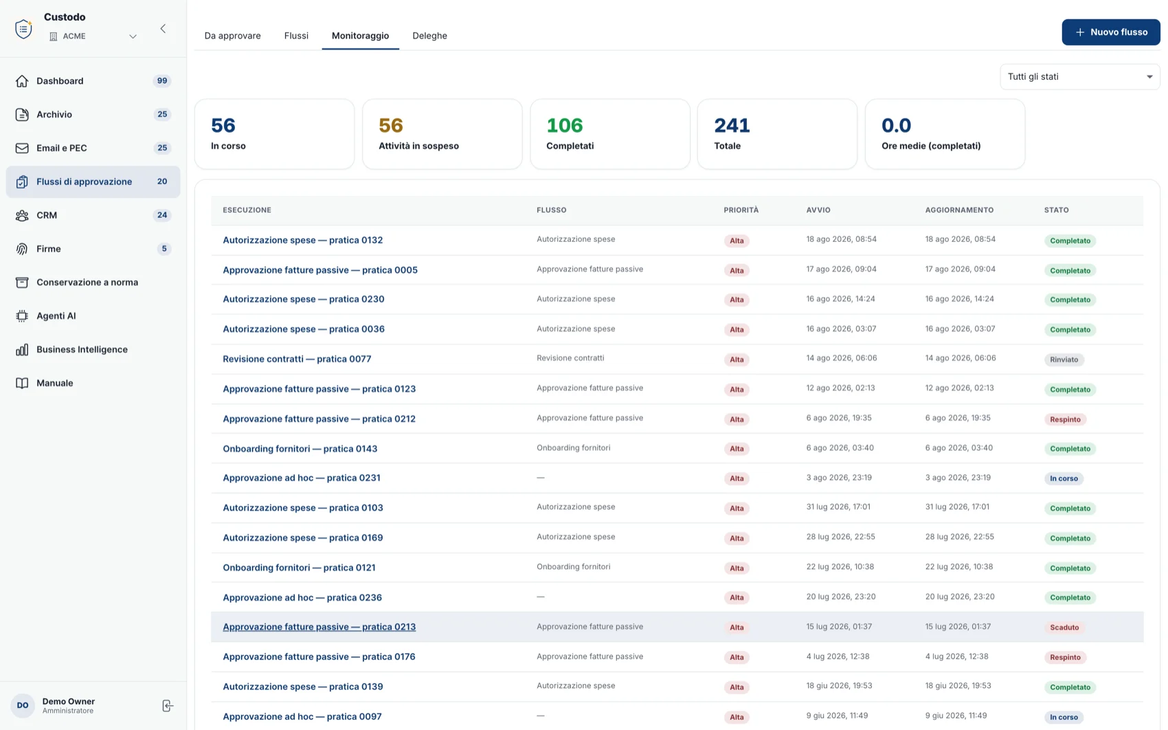Viewport: 1168px width, 730px height.
Task: Click the Flussi di approvazione clipboard icon
Action: point(22,182)
